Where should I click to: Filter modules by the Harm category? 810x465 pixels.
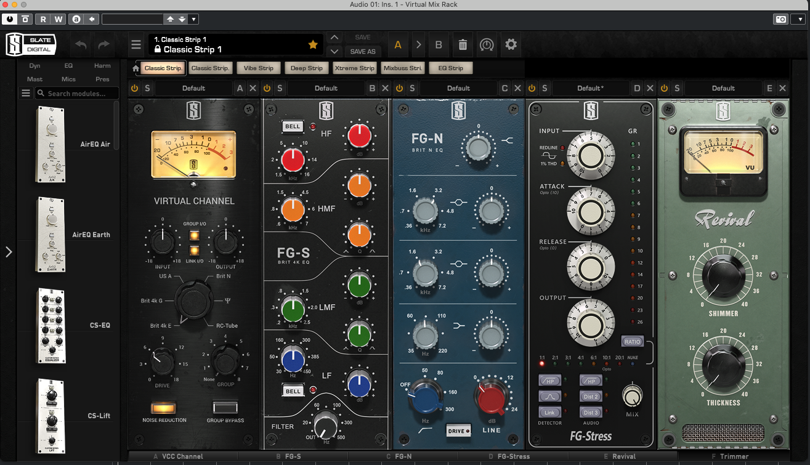pos(102,65)
